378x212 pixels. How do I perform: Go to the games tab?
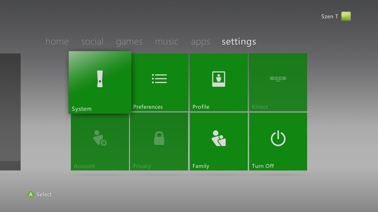pos(129,42)
